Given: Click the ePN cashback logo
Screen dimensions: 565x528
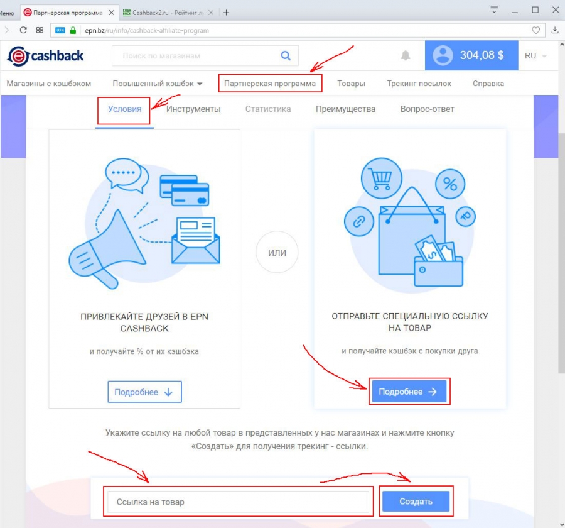Looking at the screenshot, I should click(x=45, y=56).
